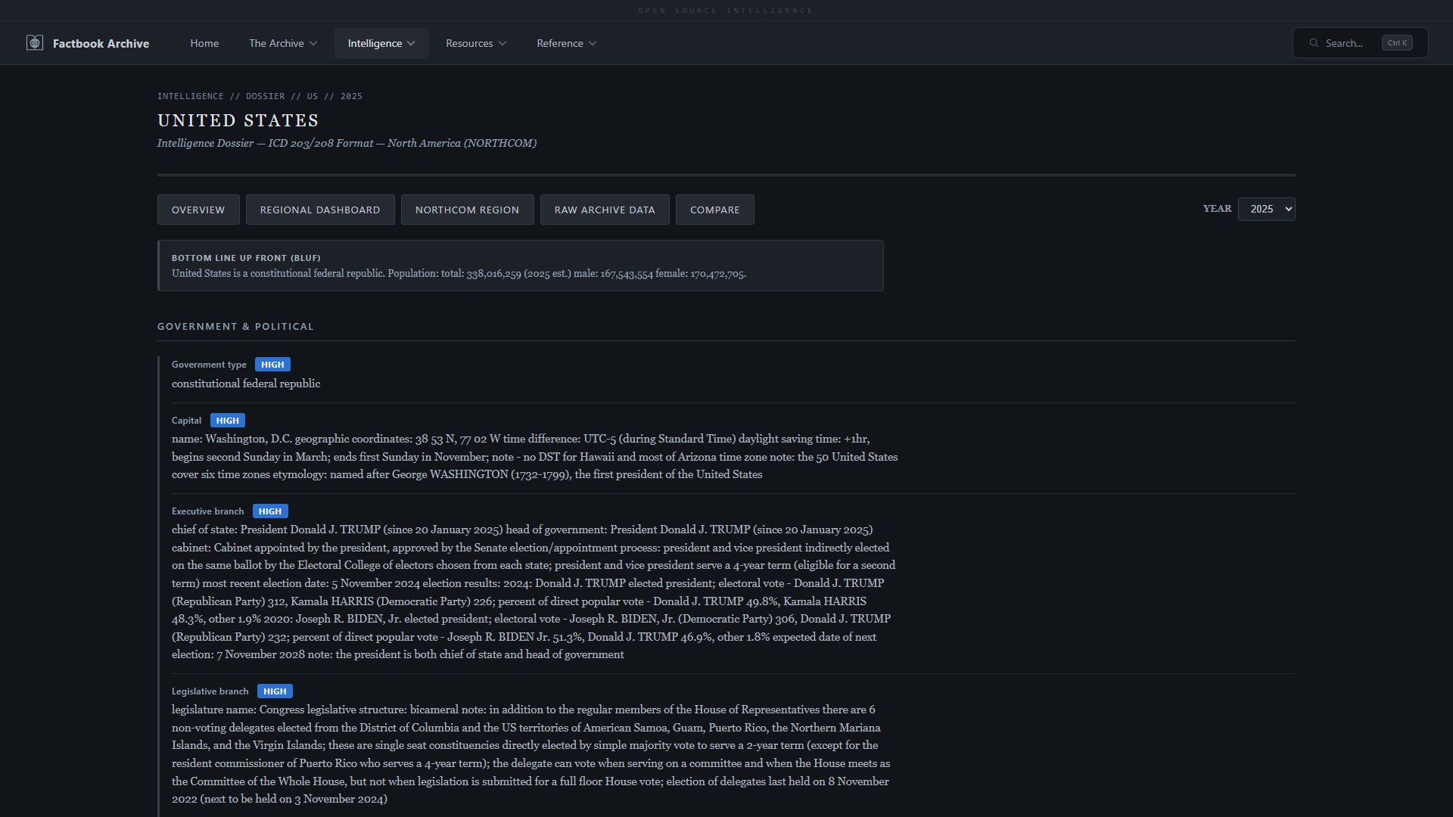The width and height of the screenshot is (1453, 817).
Task: Click the HIGH badge beside Capital
Action: point(227,421)
